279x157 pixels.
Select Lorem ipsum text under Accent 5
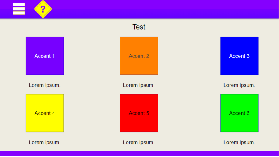click(x=139, y=142)
